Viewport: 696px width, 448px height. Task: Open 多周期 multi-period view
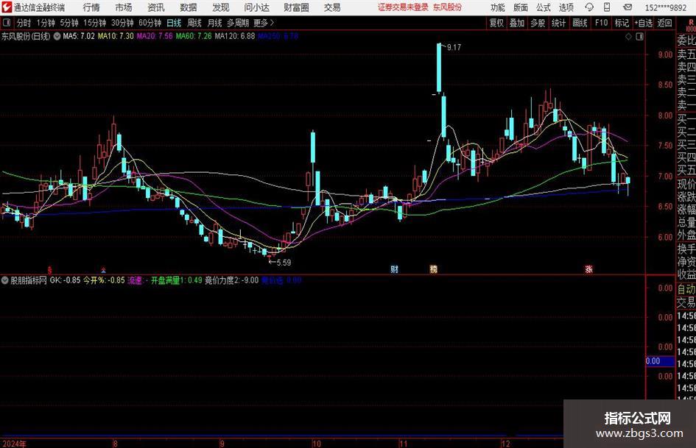(x=238, y=23)
